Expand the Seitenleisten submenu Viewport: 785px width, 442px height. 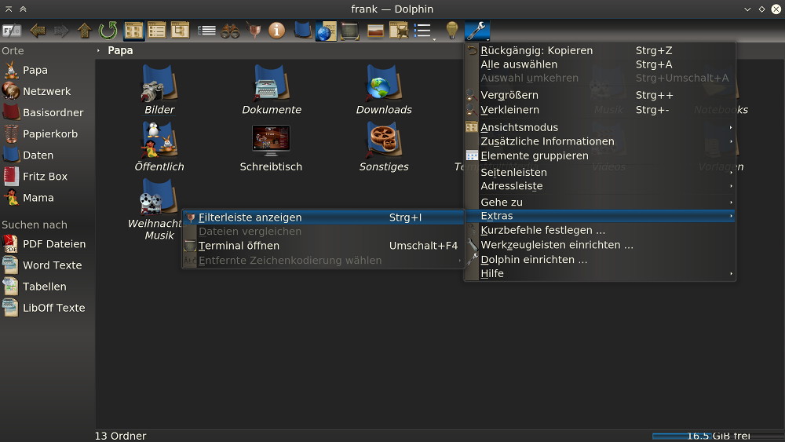[x=600, y=172]
